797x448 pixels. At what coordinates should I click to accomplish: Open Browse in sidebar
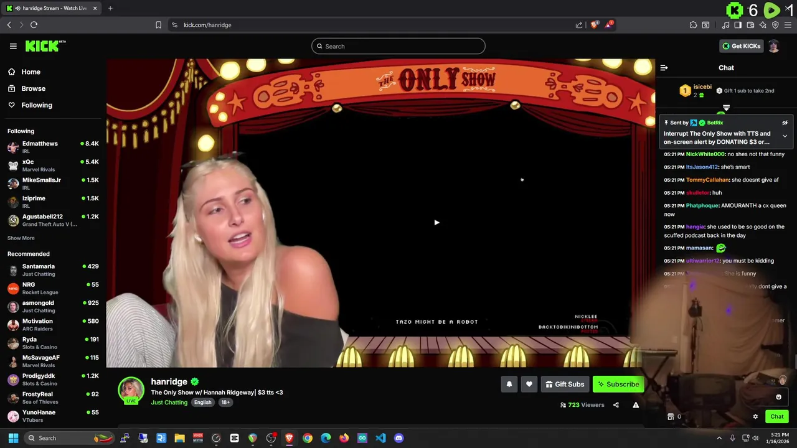click(x=27, y=88)
